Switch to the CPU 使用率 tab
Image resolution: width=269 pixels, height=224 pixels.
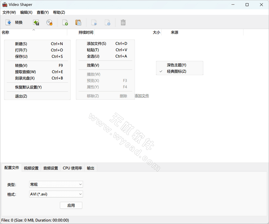(72, 168)
